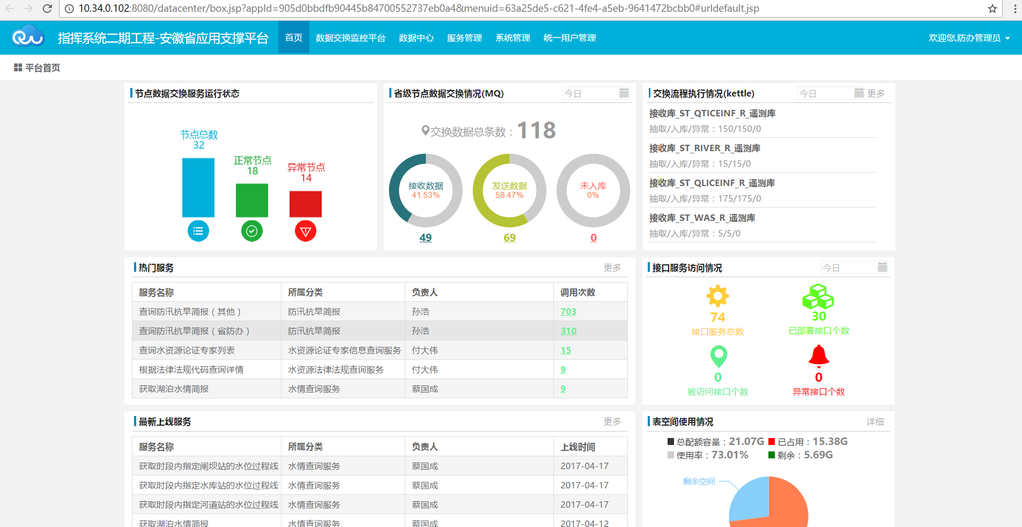Click the green normal nodes check icon
1022x527 pixels.
(252, 231)
